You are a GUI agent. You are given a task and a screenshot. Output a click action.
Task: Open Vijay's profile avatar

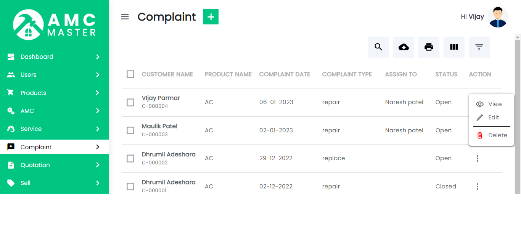498,16
